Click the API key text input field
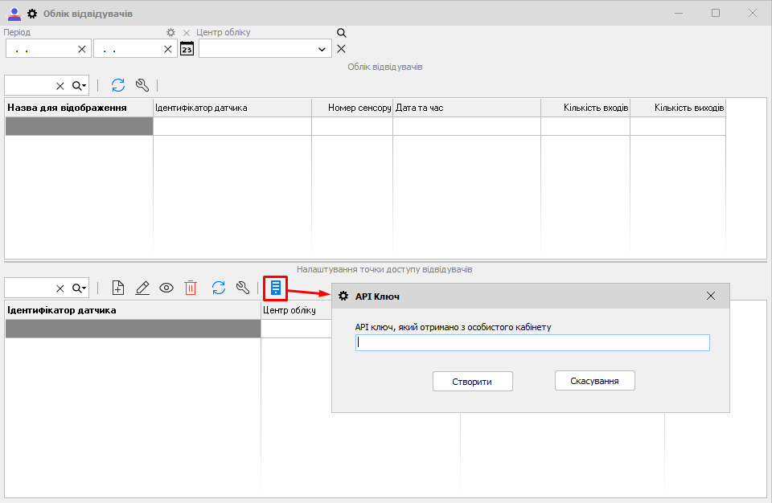The width and height of the screenshot is (772, 503). (x=532, y=343)
